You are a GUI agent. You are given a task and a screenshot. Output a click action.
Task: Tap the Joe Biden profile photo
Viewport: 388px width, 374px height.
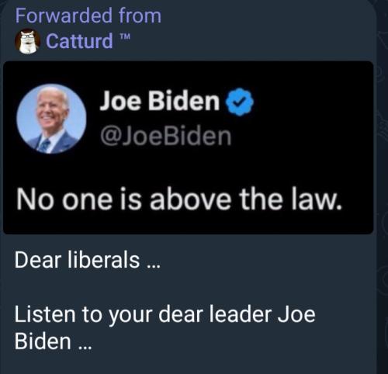[x=51, y=119]
